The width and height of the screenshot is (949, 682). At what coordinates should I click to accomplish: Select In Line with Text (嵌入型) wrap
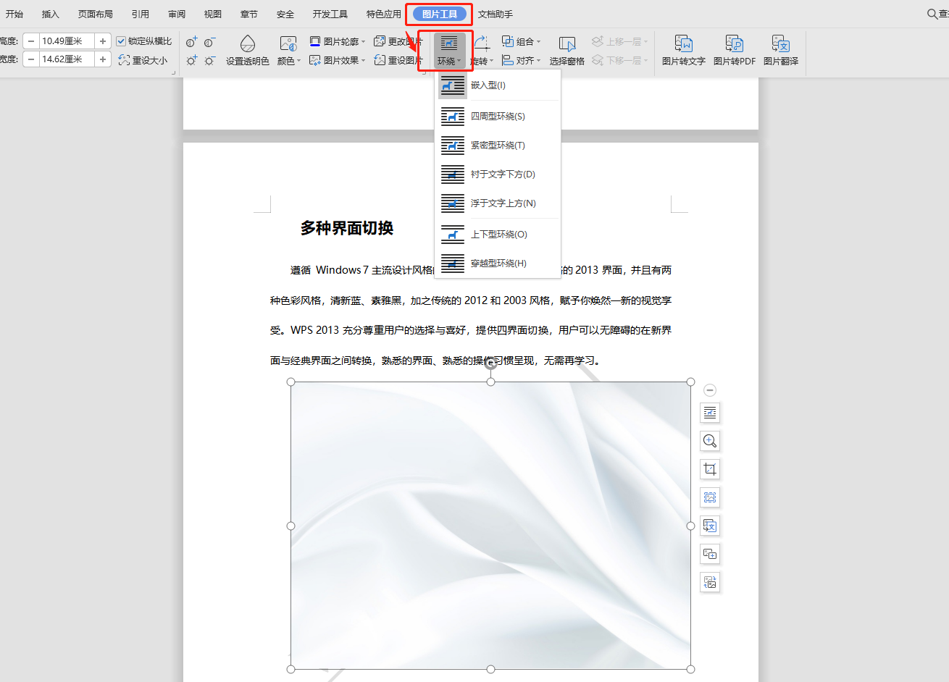tap(498, 85)
